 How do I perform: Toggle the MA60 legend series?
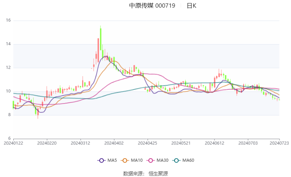[x=183, y=160]
